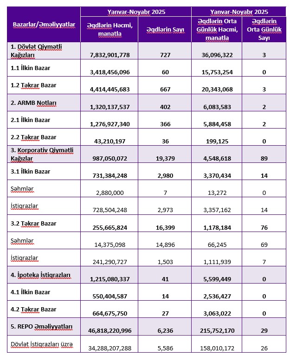The height and width of the screenshot is (355, 290).
Task: Select the 46,818,220,996 volume cell
Action: click(110, 330)
